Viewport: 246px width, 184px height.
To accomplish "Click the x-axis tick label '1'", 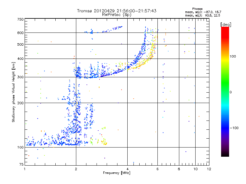I will click(25, 169).
